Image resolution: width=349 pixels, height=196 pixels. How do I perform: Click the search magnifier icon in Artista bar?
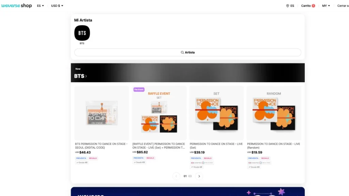tap(182, 52)
